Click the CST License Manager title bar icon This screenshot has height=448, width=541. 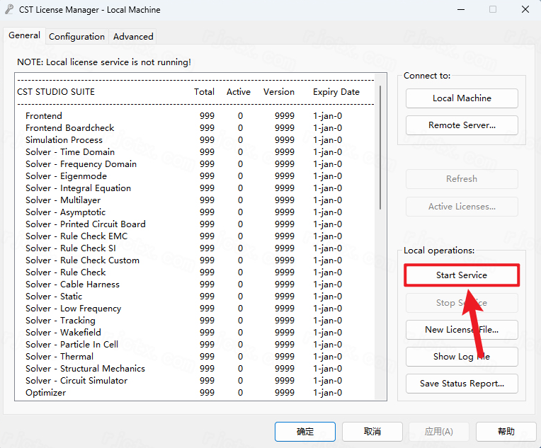(8, 10)
